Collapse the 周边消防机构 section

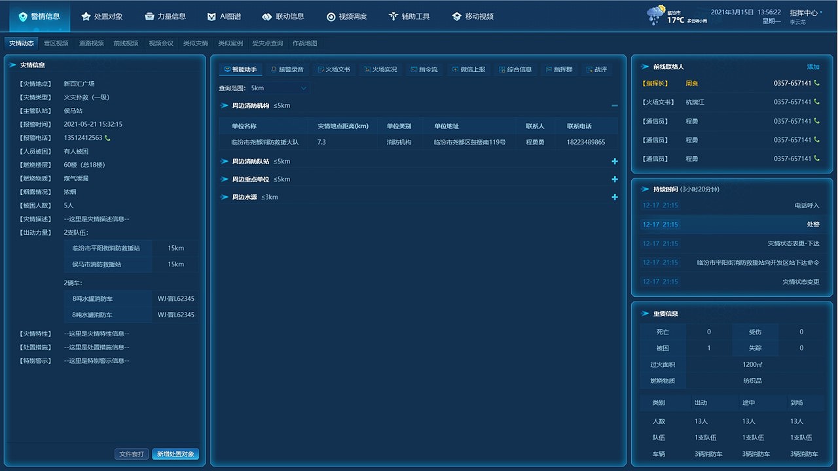tap(614, 106)
